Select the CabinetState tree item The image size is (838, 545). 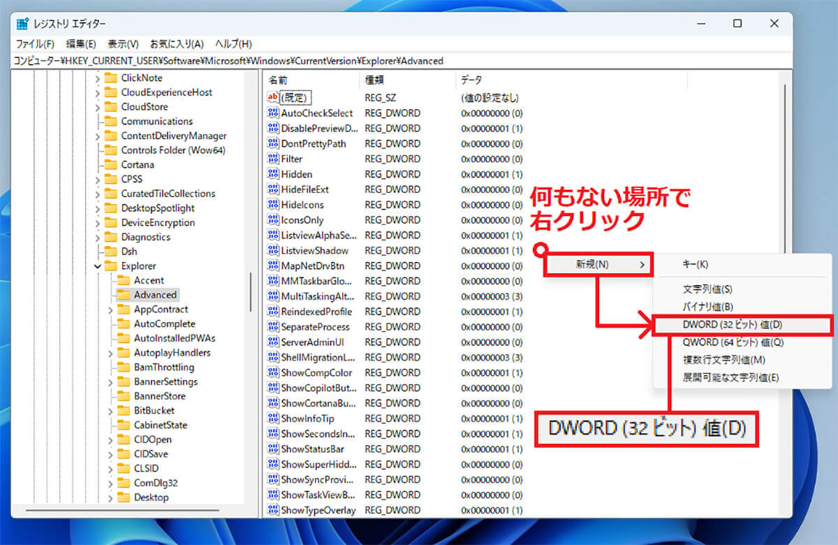click(161, 425)
